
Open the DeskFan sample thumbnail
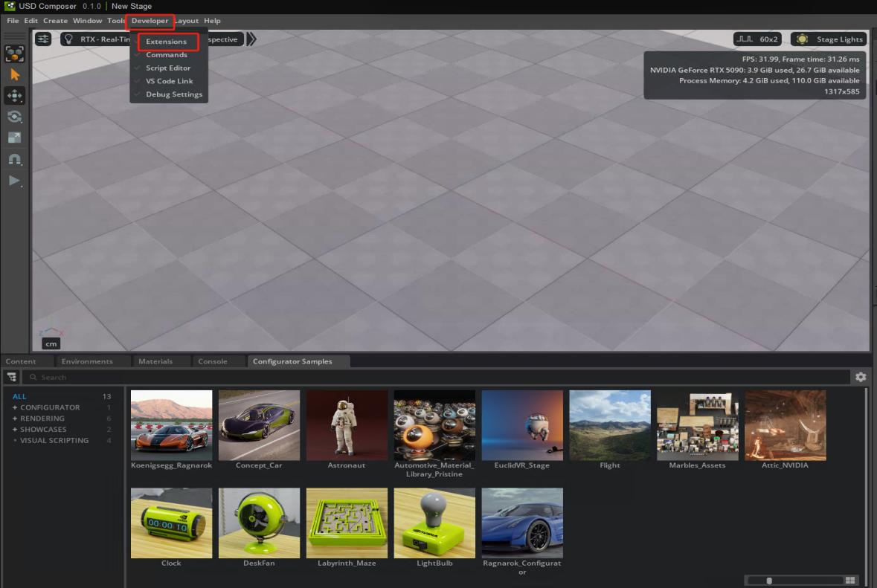click(x=259, y=523)
